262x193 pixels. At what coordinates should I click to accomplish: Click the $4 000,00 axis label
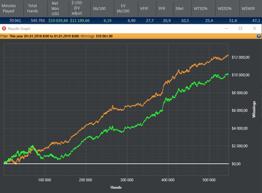tap(240, 128)
